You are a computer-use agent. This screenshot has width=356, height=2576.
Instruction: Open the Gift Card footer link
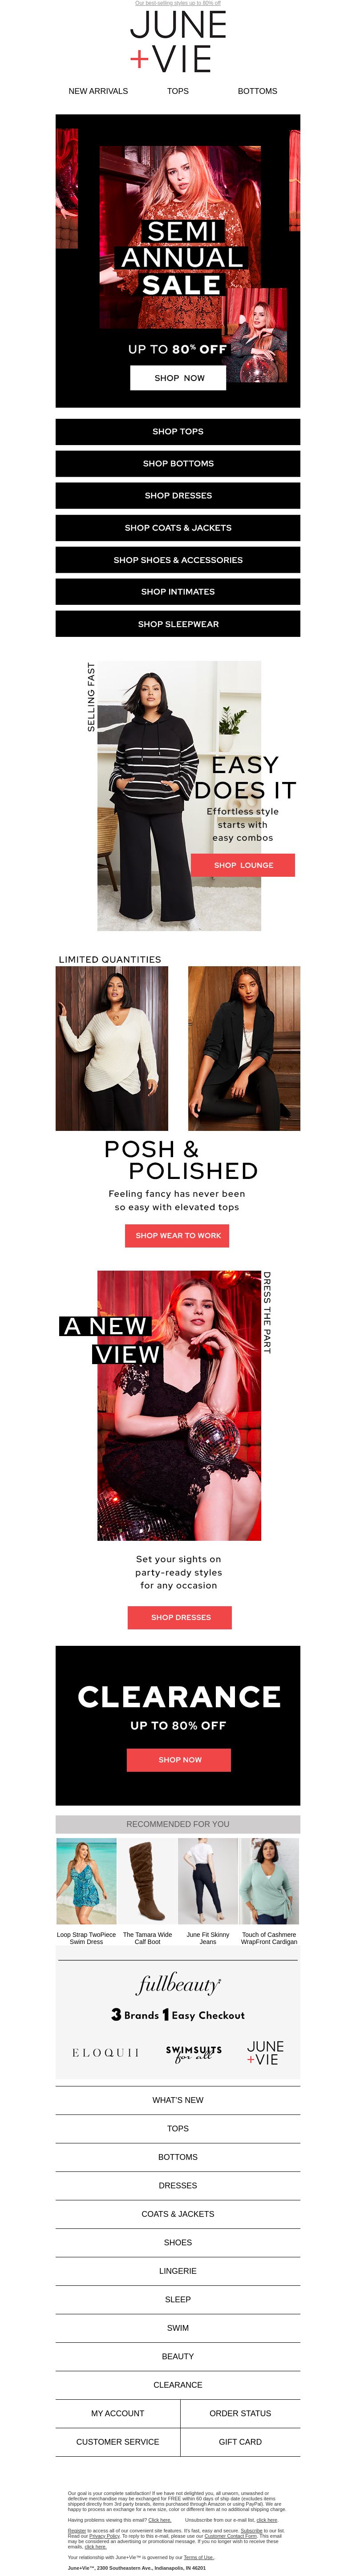tap(240, 2442)
